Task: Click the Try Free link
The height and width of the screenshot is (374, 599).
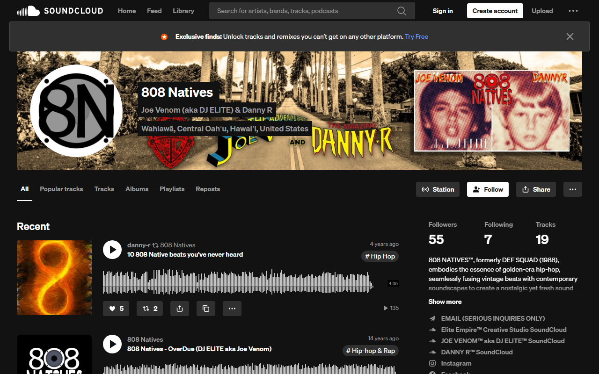Action: 416,36
